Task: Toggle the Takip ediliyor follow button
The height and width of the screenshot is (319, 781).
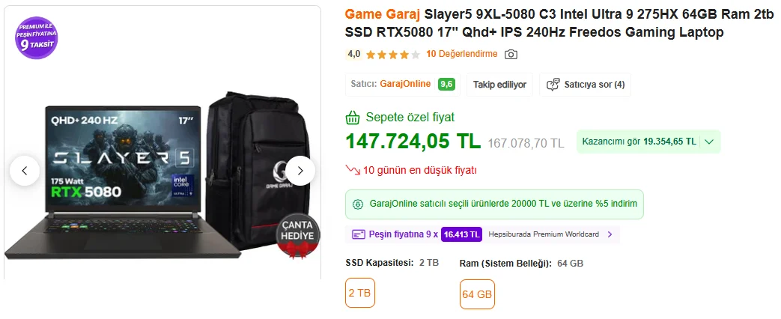Action: (499, 85)
